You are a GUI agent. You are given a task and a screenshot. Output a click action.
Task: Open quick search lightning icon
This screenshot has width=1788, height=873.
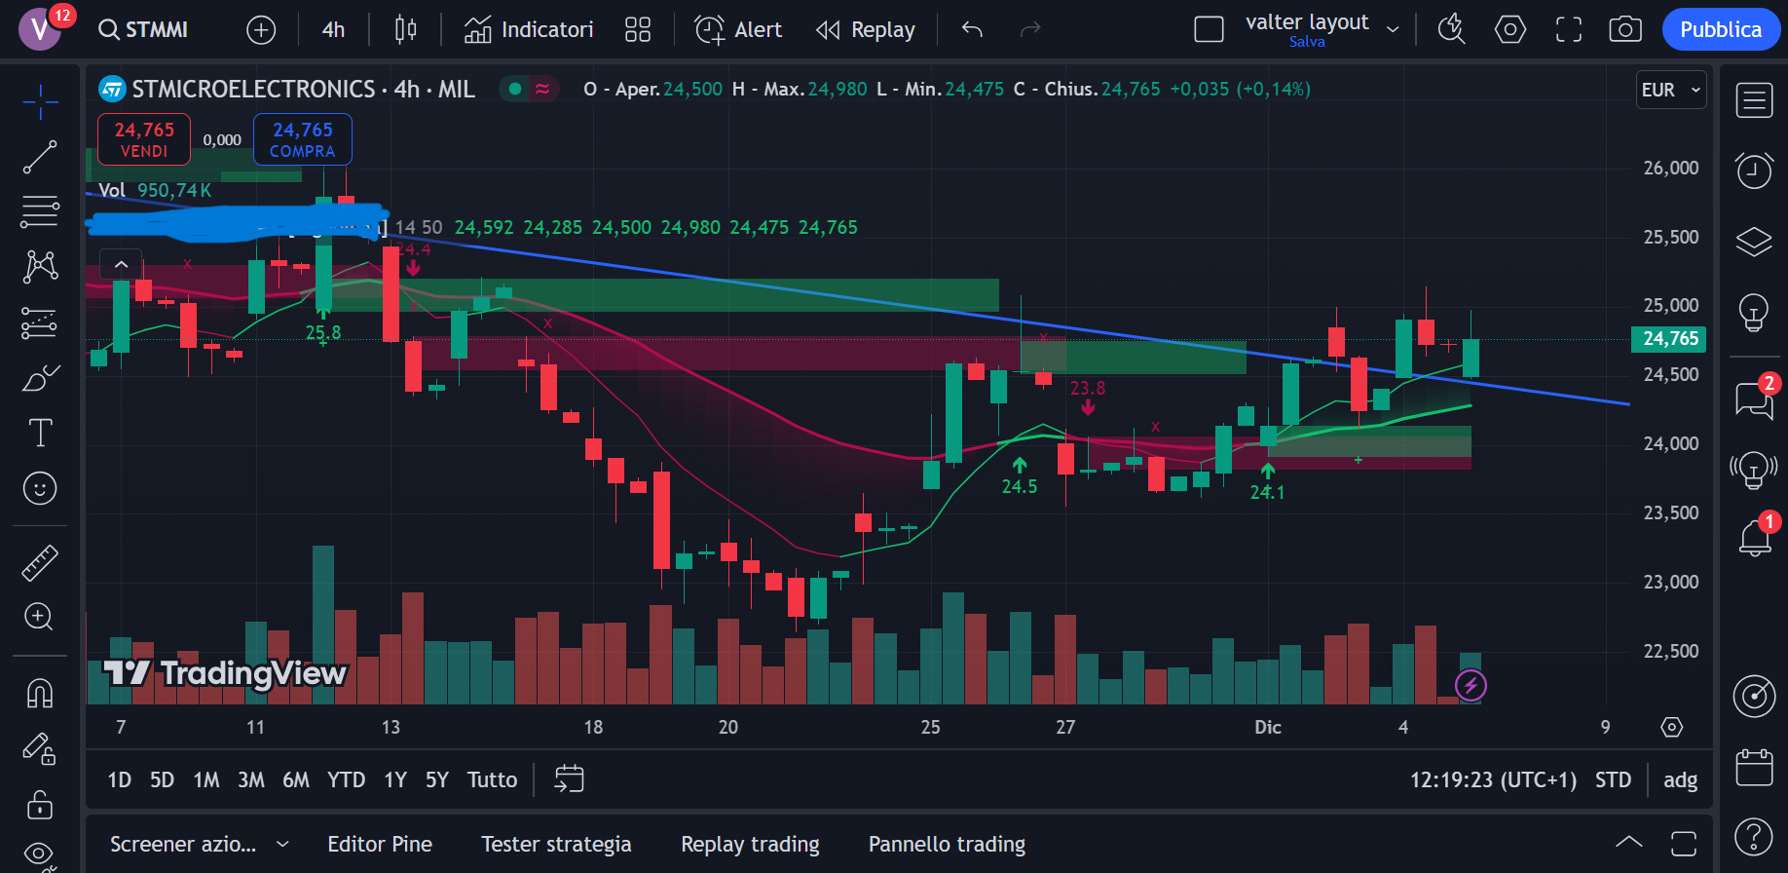(1451, 29)
